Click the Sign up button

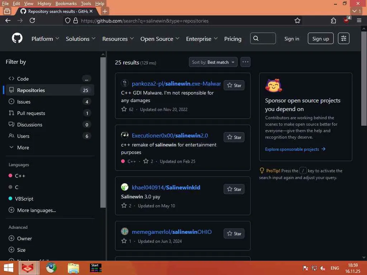[320, 39]
